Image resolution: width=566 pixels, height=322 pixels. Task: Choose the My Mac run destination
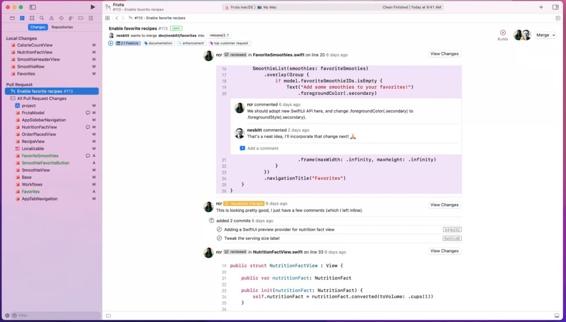click(x=267, y=7)
